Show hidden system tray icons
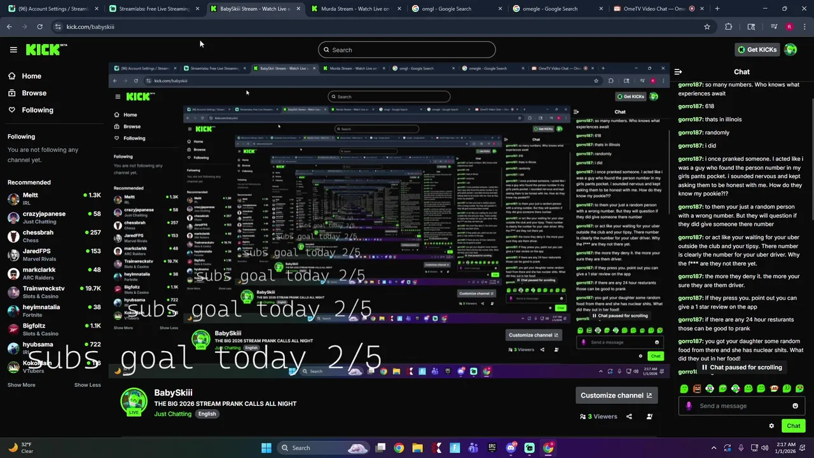Screen dimensions: 814x458 [714, 448]
